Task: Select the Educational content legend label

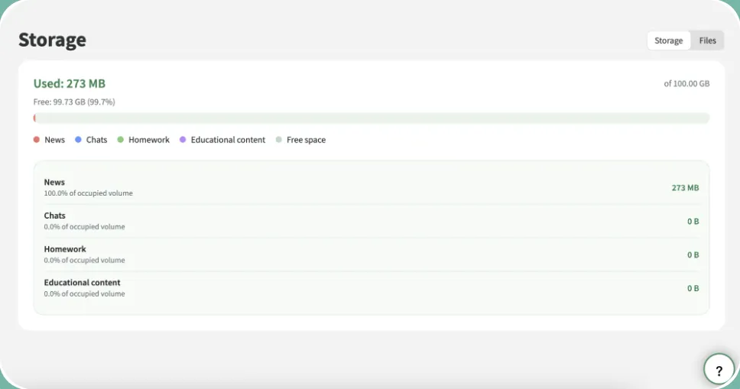Action: point(228,140)
